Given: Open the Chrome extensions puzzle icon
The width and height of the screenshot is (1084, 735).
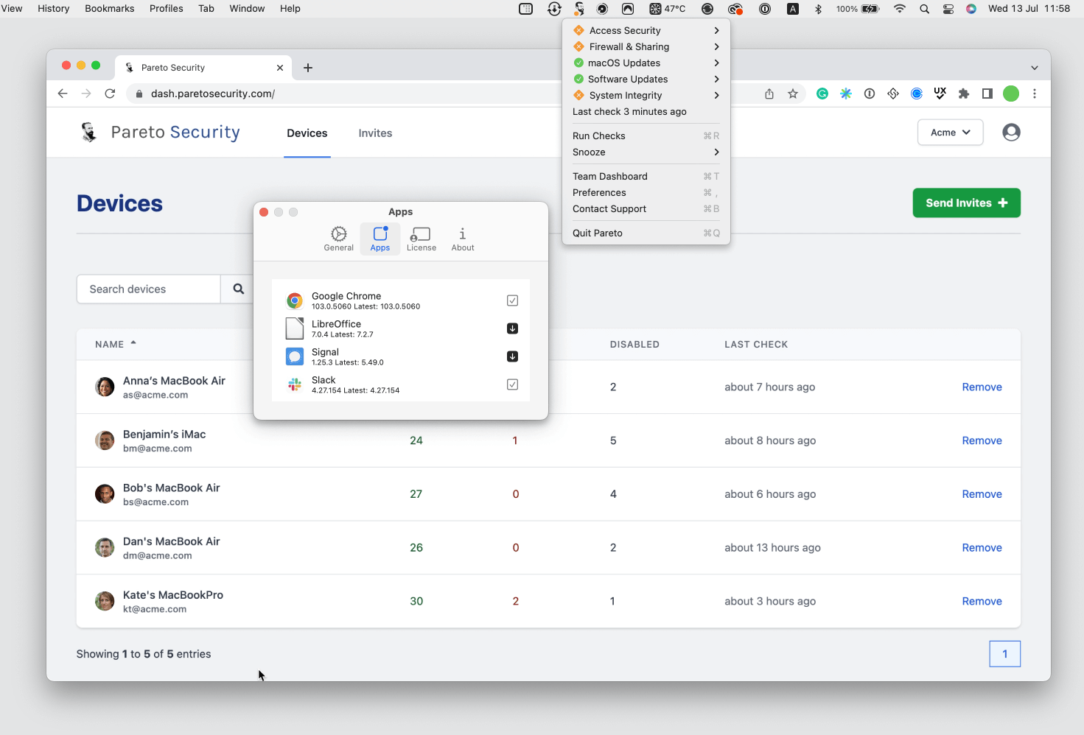Looking at the screenshot, I should click(964, 94).
